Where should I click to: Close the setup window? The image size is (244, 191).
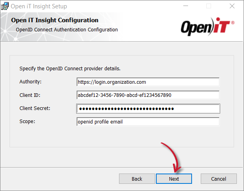click(x=232, y=6)
